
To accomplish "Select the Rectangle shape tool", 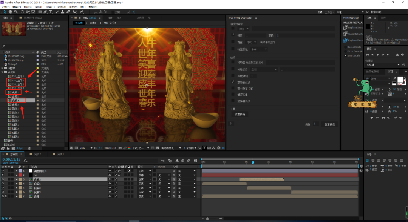I will click(x=40, y=12).
